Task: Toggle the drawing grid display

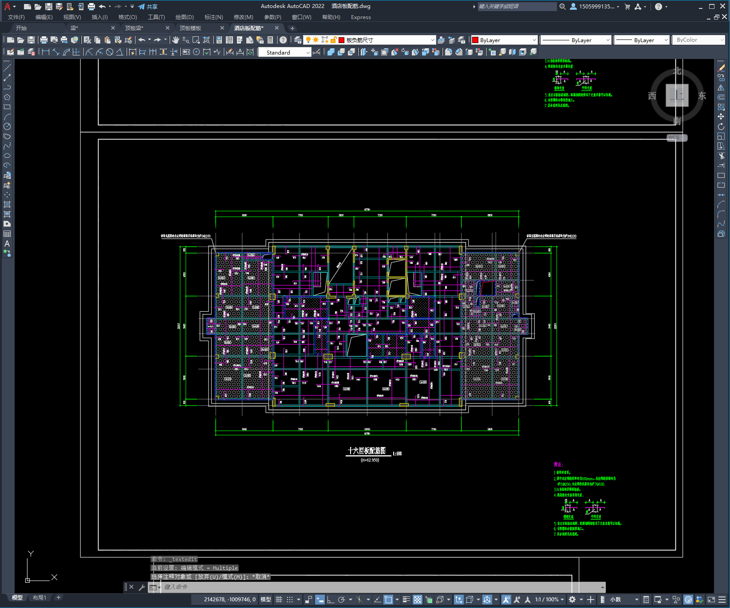Action: pyautogui.click(x=279, y=600)
